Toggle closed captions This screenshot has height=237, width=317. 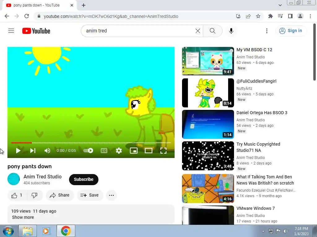104,151
